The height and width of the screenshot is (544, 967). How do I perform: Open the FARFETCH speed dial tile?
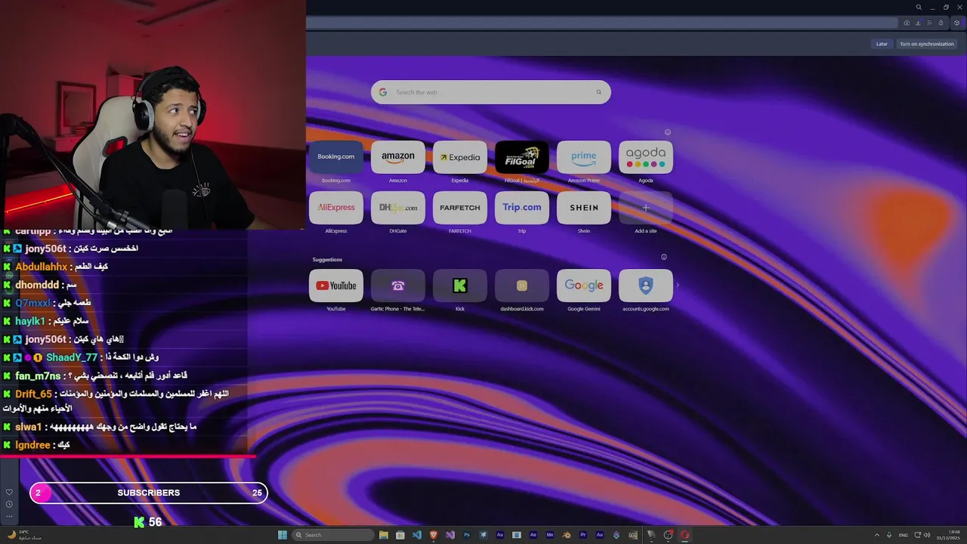(x=460, y=208)
